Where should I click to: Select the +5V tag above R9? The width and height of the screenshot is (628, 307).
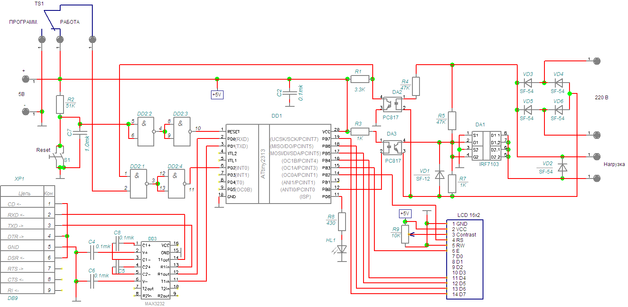click(x=405, y=214)
